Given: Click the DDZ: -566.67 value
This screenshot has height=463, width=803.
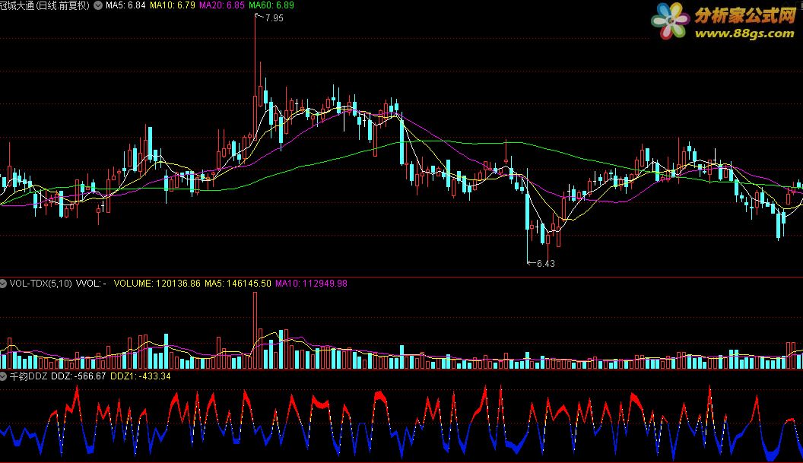Looking at the screenshot, I should (x=78, y=376).
